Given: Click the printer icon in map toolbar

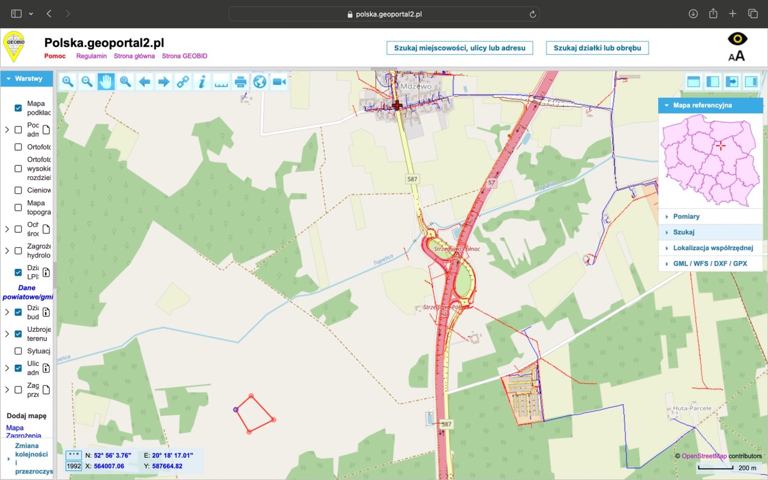Looking at the screenshot, I should click(x=241, y=82).
